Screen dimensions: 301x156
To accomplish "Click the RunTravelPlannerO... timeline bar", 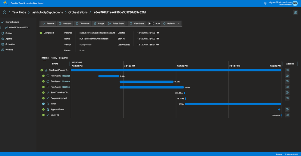I will pos(176,70).
